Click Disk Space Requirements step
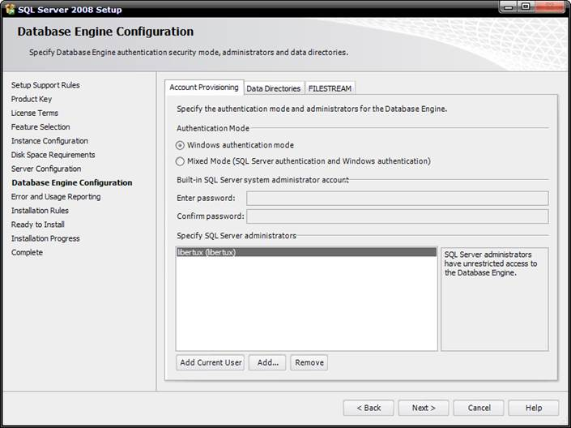Screen dimensions: 571x428 pos(53,155)
